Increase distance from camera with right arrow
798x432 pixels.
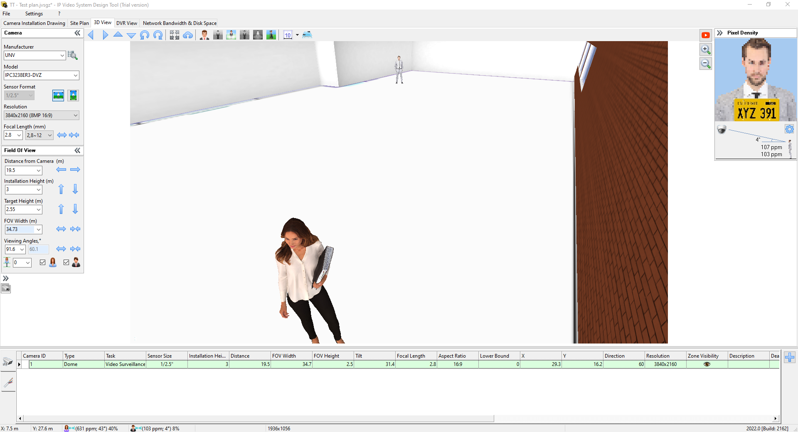pos(75,169)
